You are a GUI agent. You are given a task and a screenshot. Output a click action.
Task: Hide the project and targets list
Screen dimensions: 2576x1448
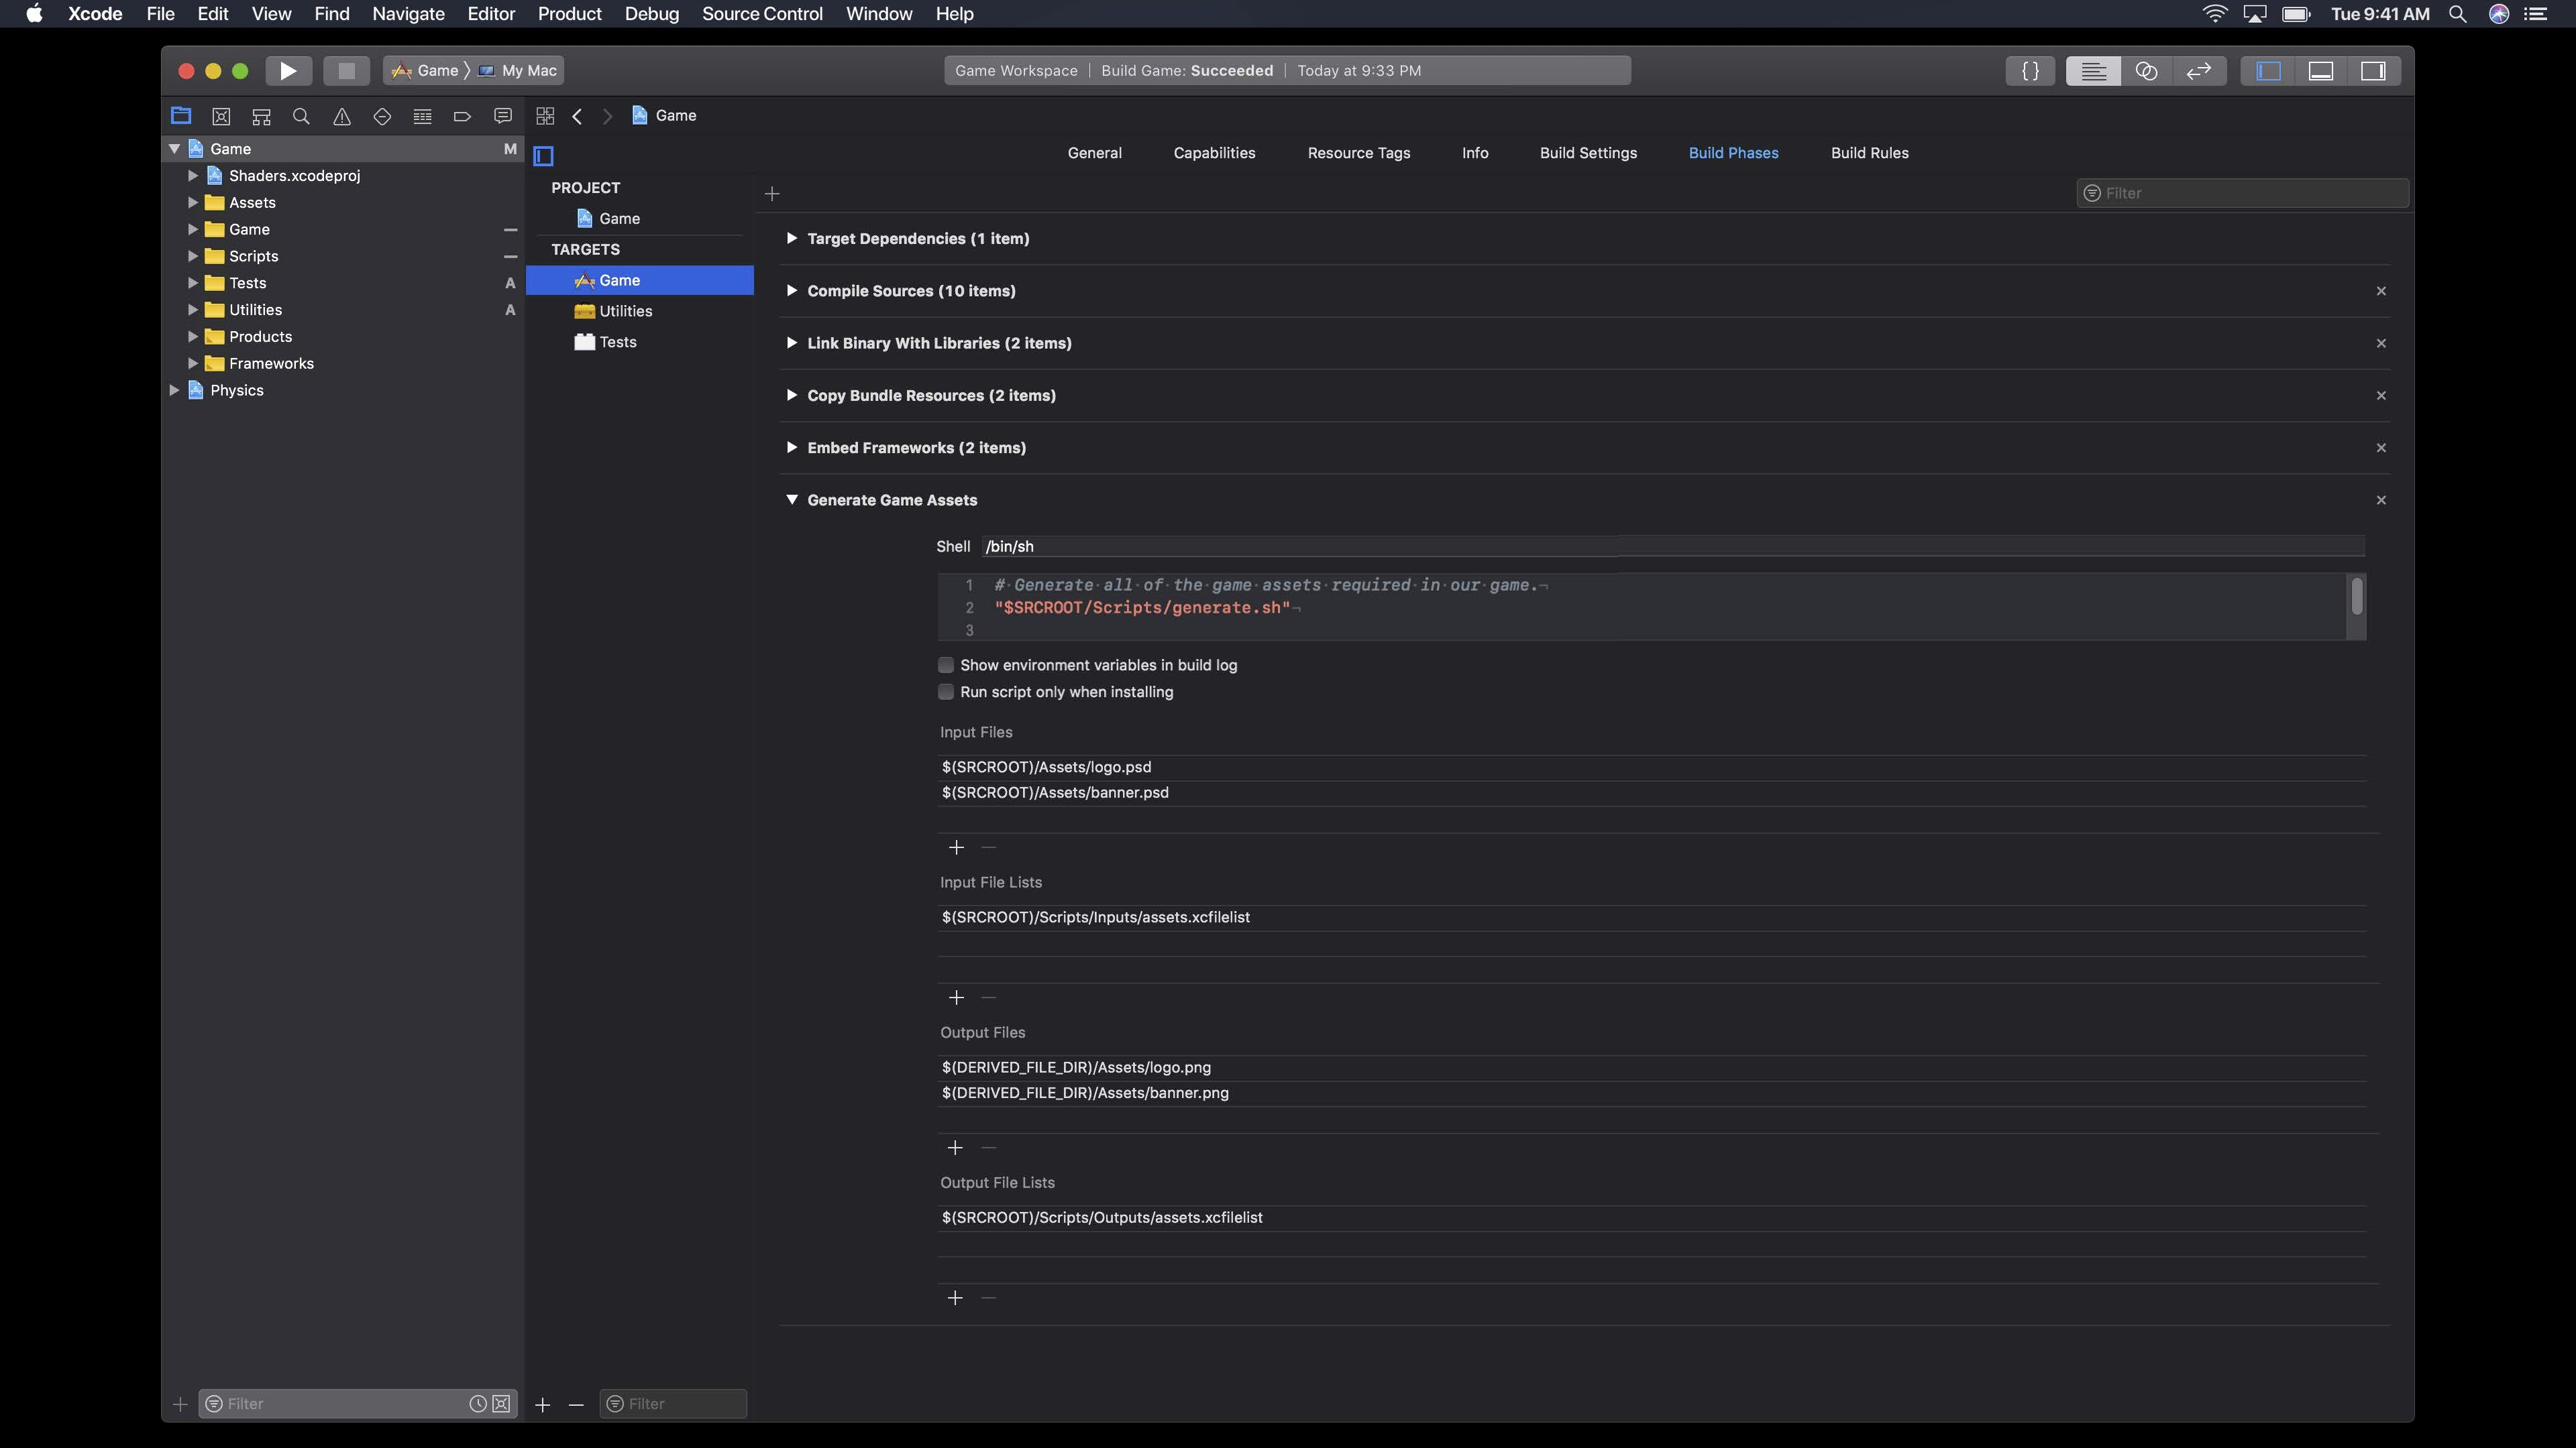pos(544,156)
